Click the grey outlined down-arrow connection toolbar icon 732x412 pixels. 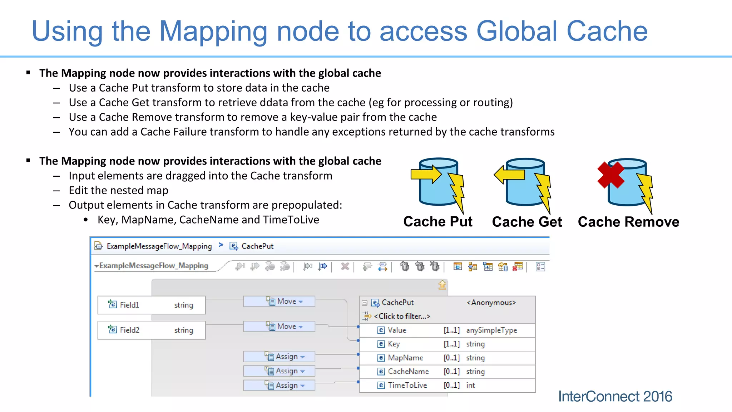(307, 266)
